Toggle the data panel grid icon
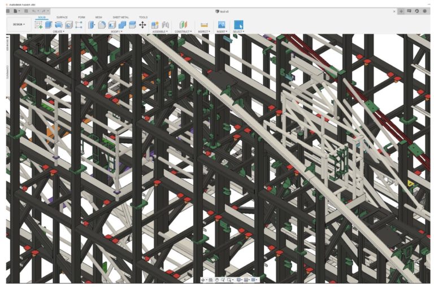This screenshot has height=287, width=434. click(8, 11)
